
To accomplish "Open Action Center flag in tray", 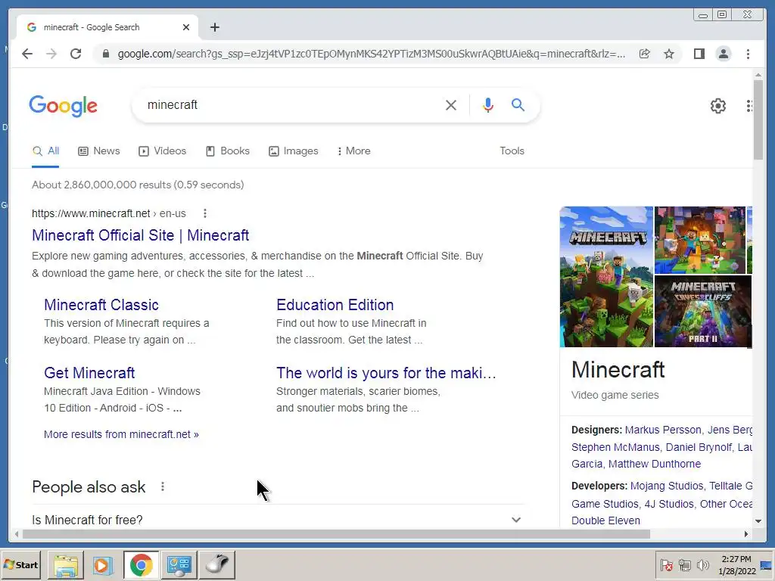I will click(666, 565).
